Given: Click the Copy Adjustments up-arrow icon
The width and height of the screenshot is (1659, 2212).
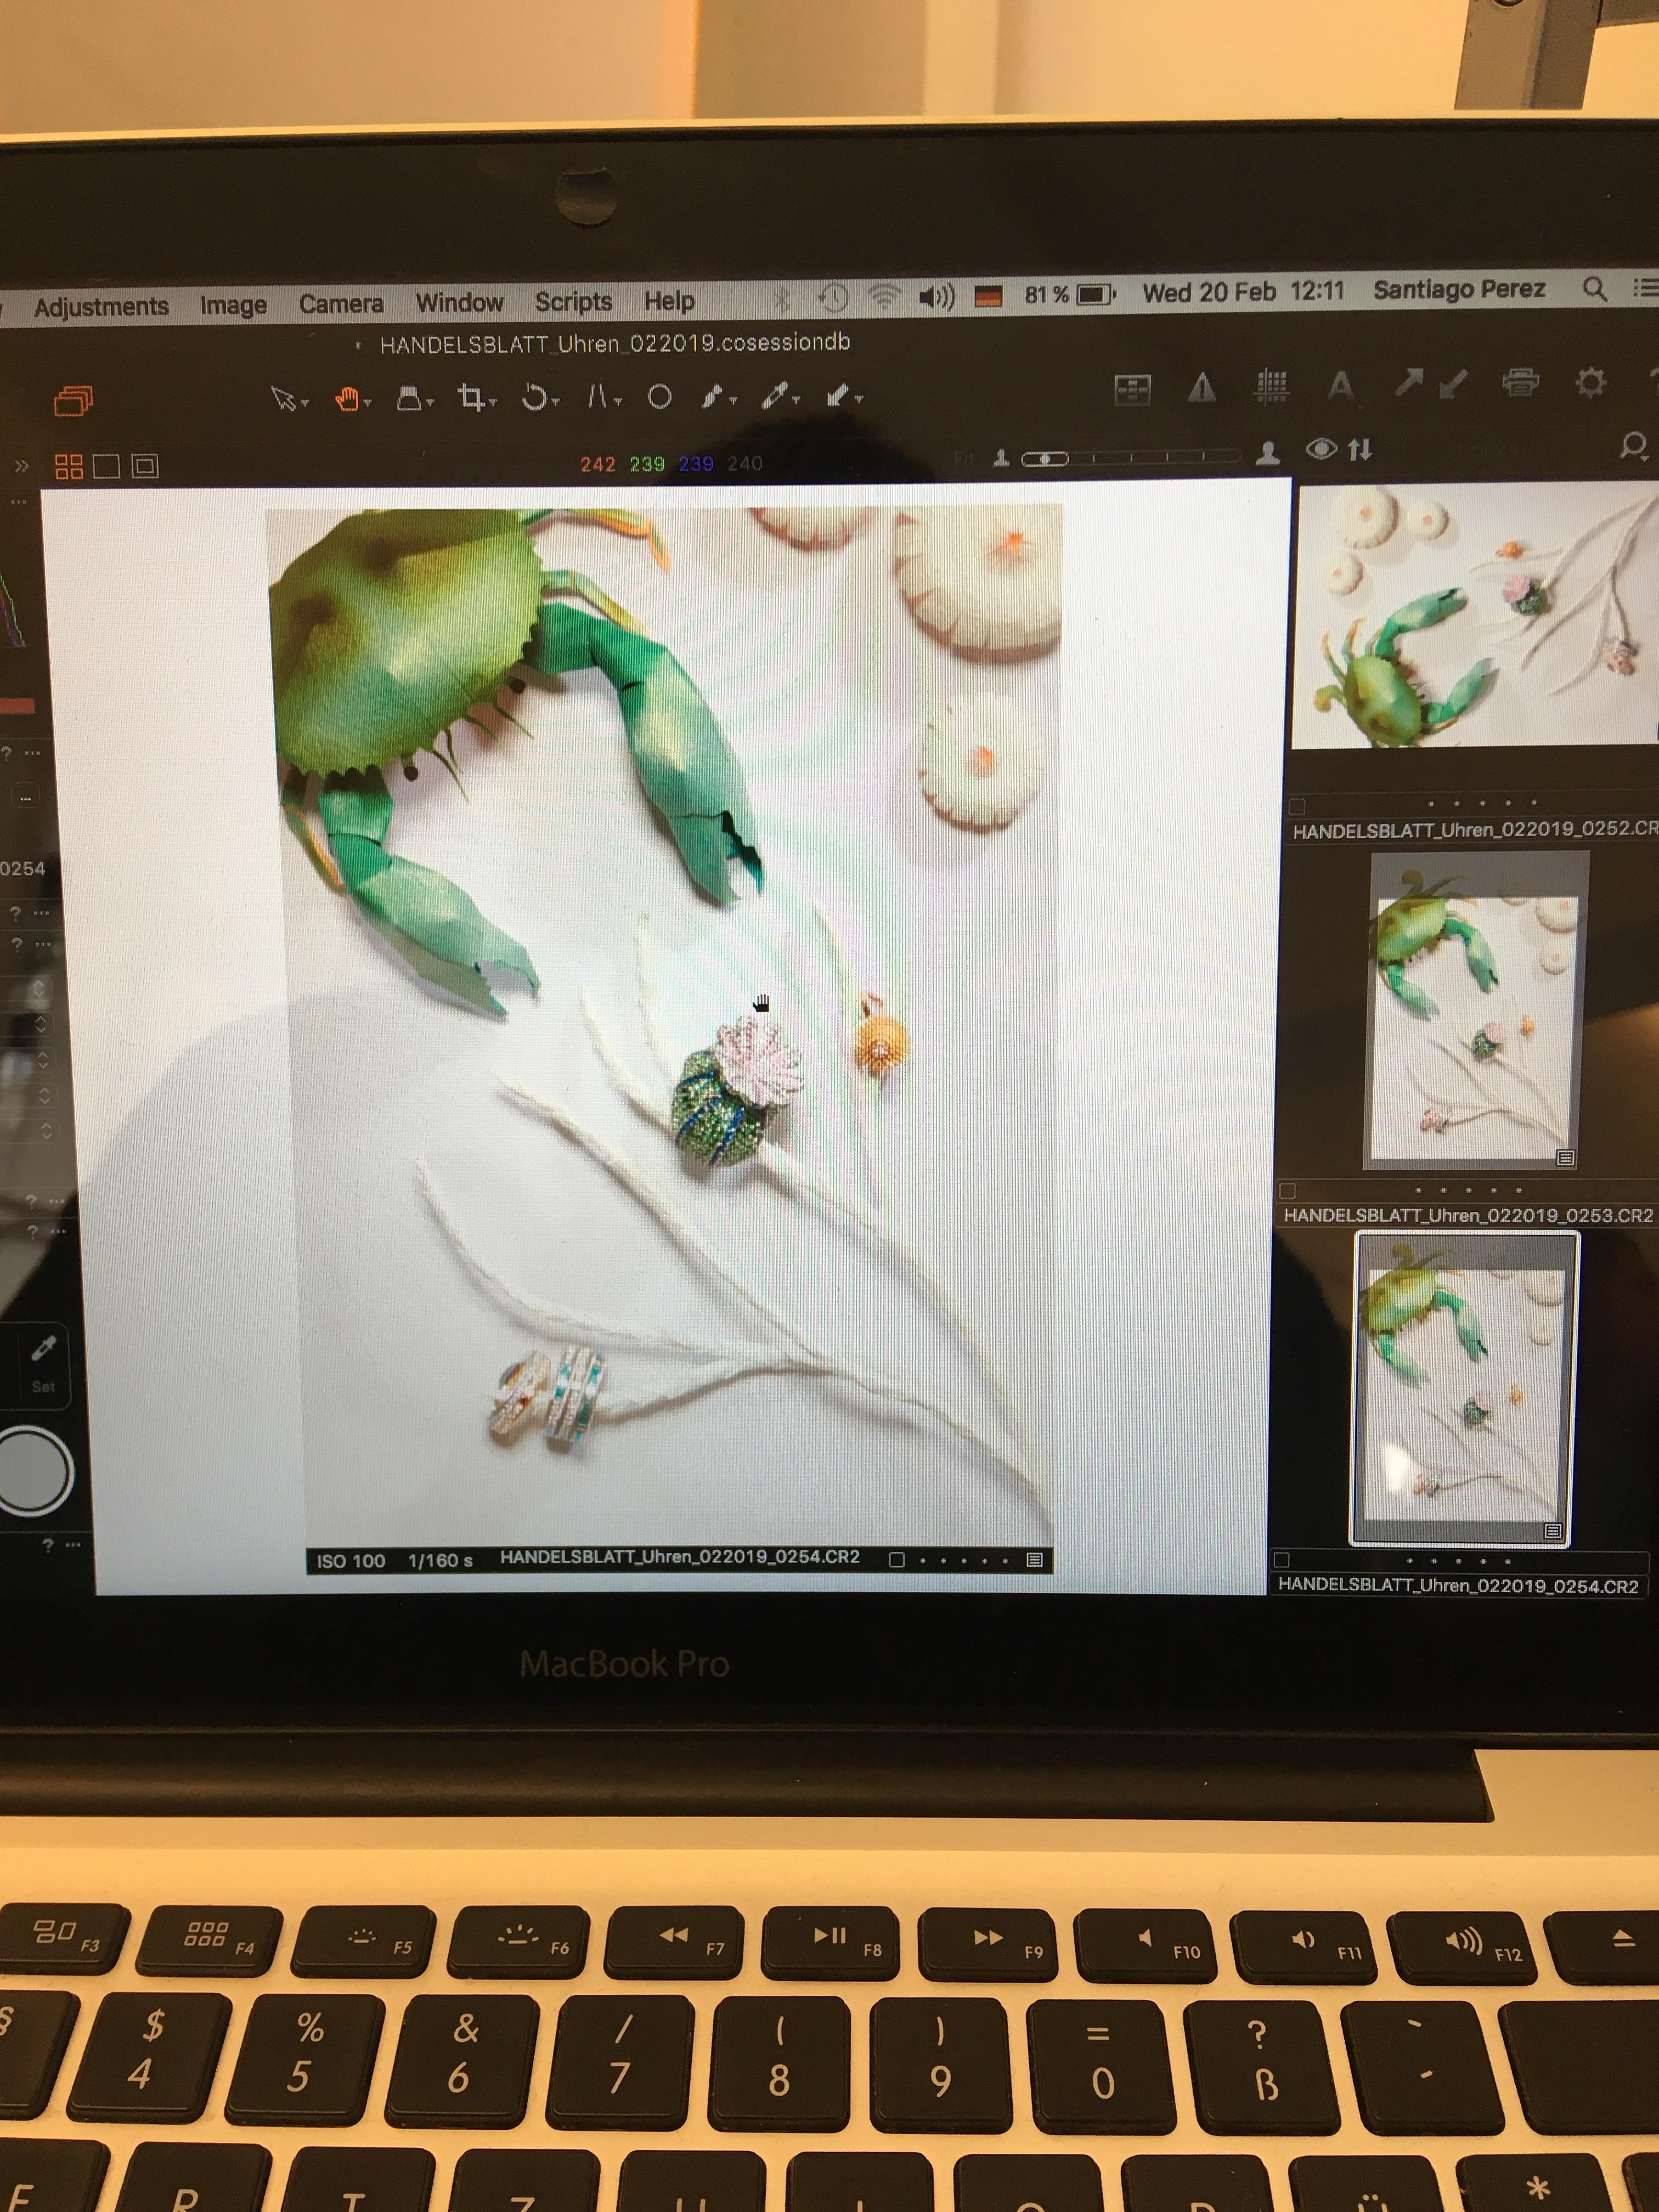Looking at the screenshot, I should click(x=1409, y=382).
